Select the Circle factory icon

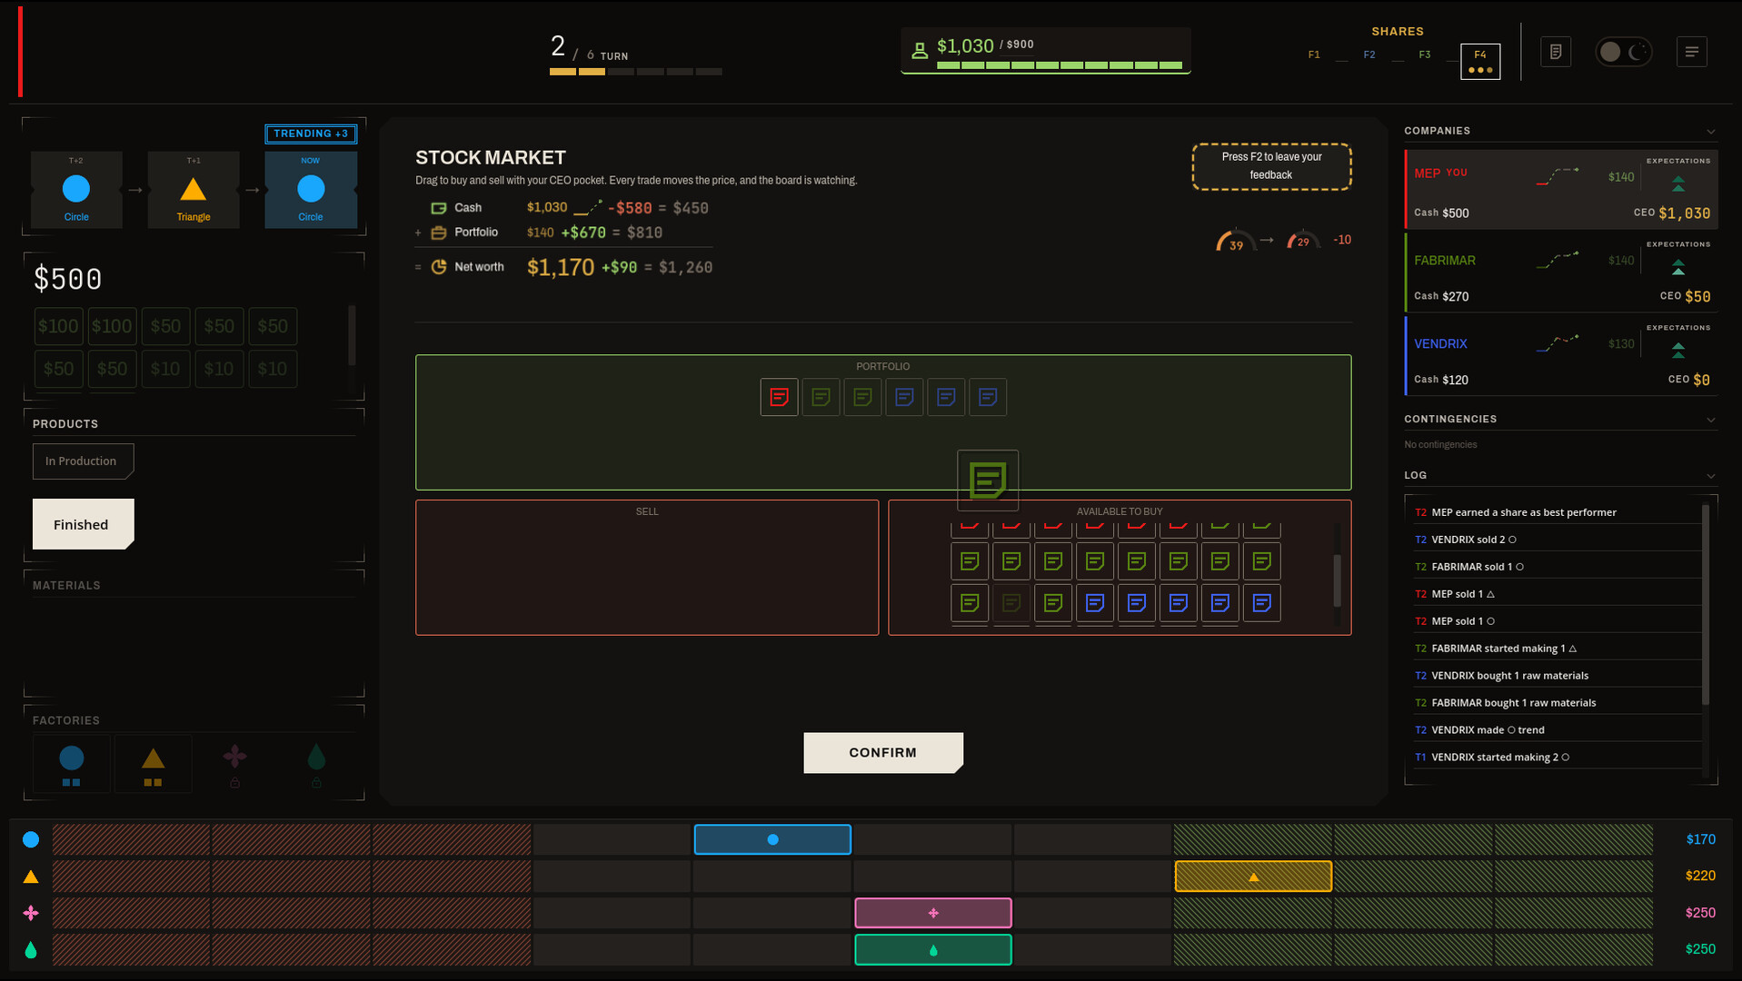tap(72, 765)
